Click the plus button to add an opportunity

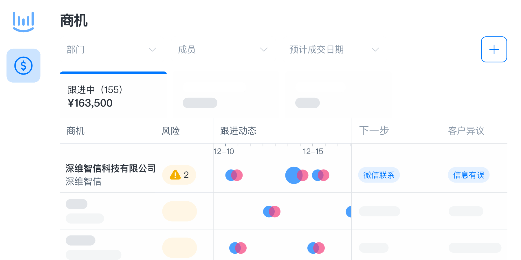[494, 49]
